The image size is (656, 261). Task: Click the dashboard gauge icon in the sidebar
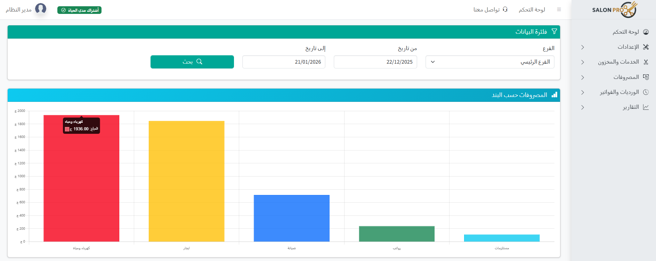click(646, 32)
